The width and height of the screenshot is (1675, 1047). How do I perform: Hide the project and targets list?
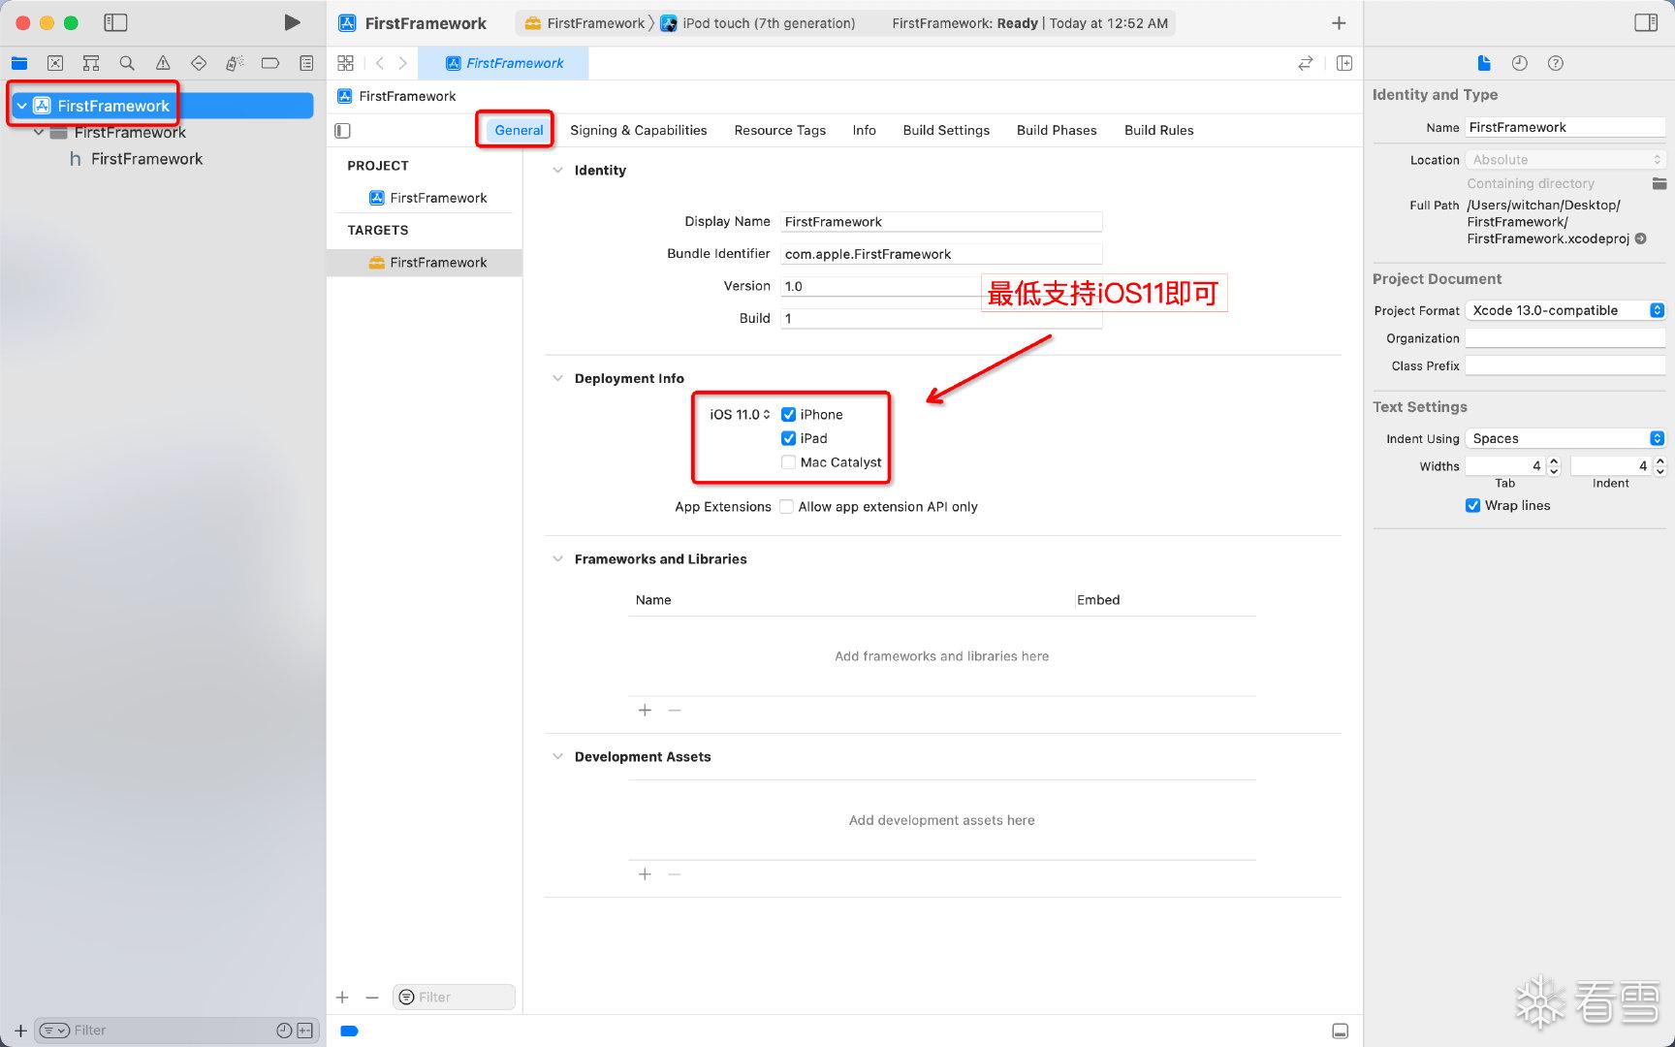pyautogui.click(x=342, y=130)
